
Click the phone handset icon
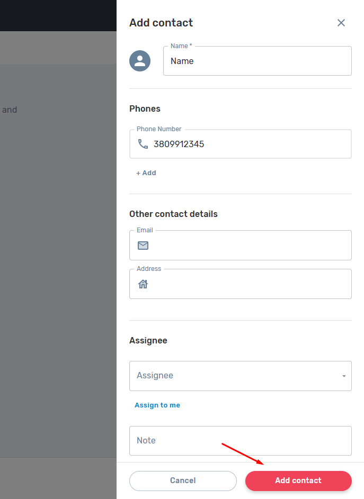point(143,144)
